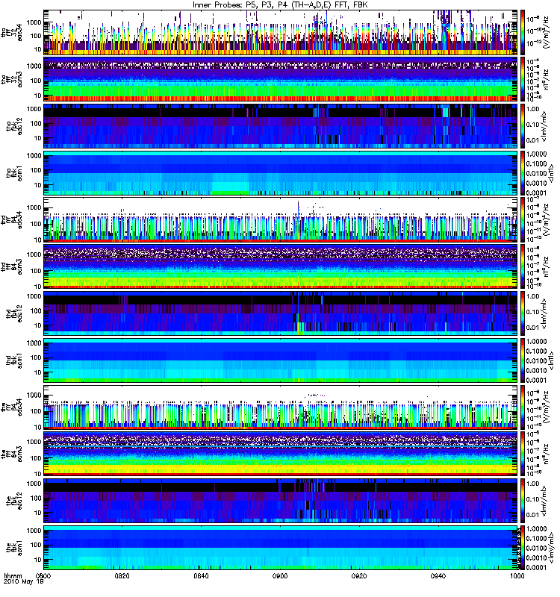Click the "the fff 64 edc34" axis label

coord(11,407)
